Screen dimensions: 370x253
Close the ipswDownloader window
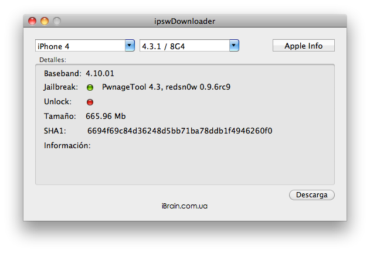[33, 22]
